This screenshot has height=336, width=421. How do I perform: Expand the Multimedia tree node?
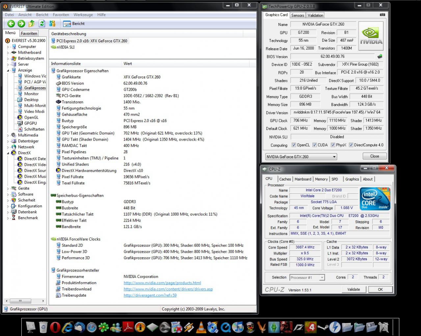[x=8, y=135]
